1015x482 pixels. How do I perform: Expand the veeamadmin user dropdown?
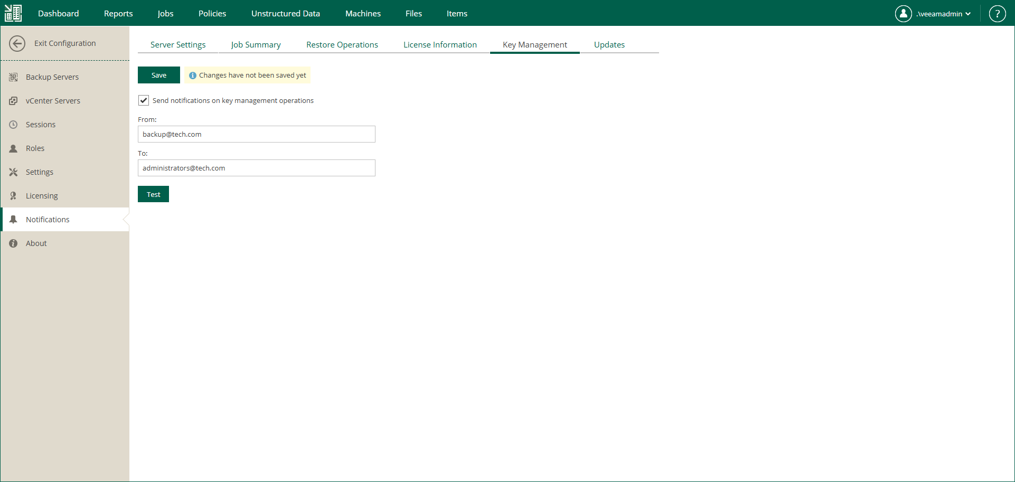click(x=944, y=14)
